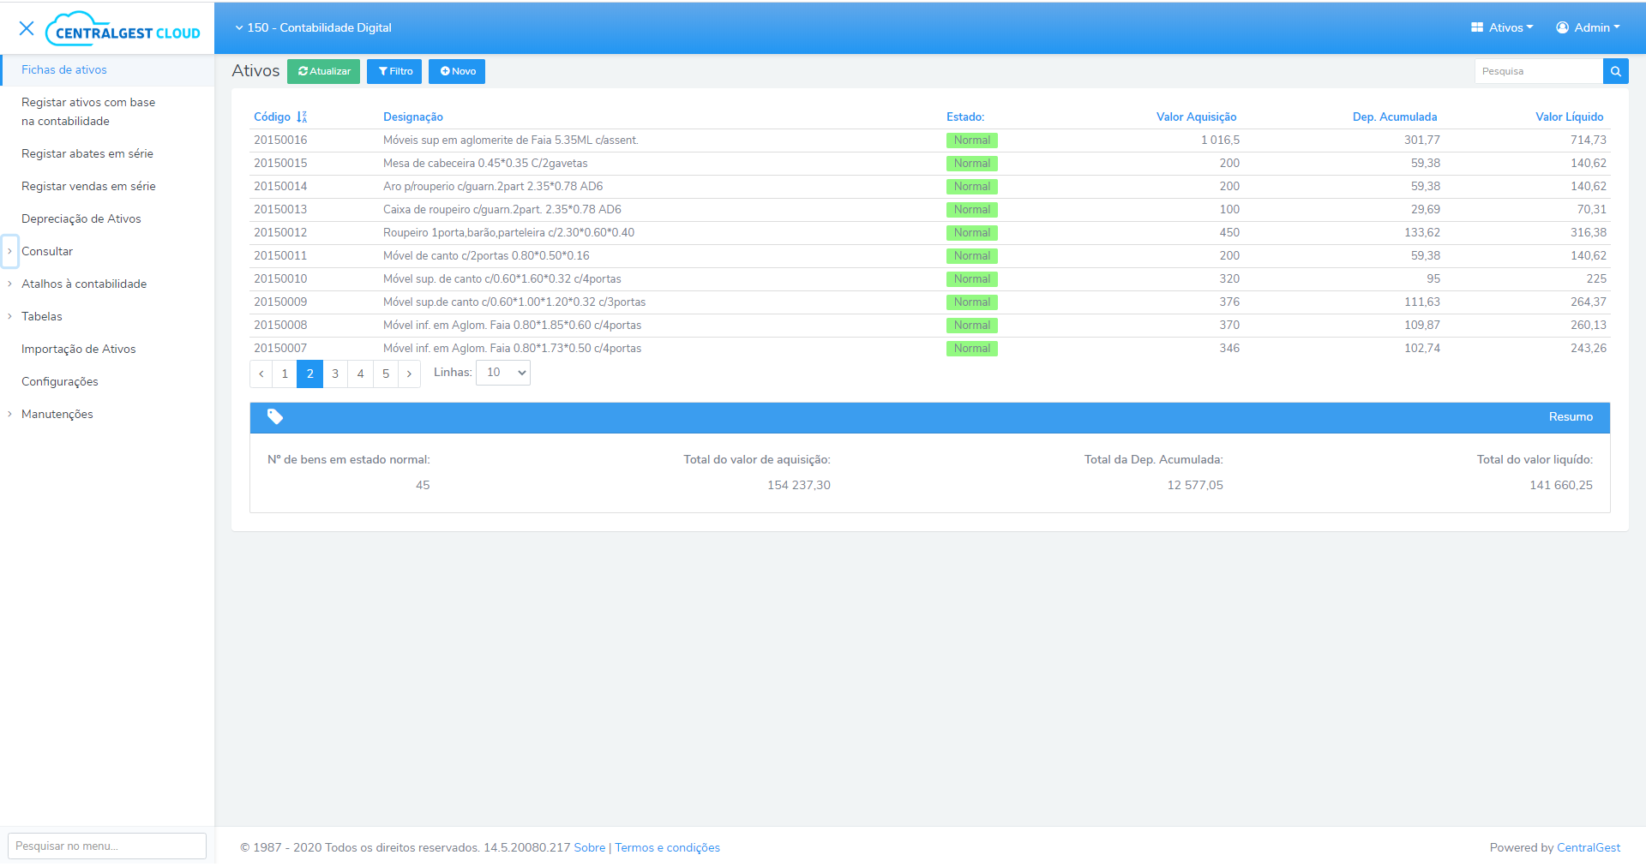
Task: Open the Termos e condições link
Action: pyautogui.click(x=667, y=847)
